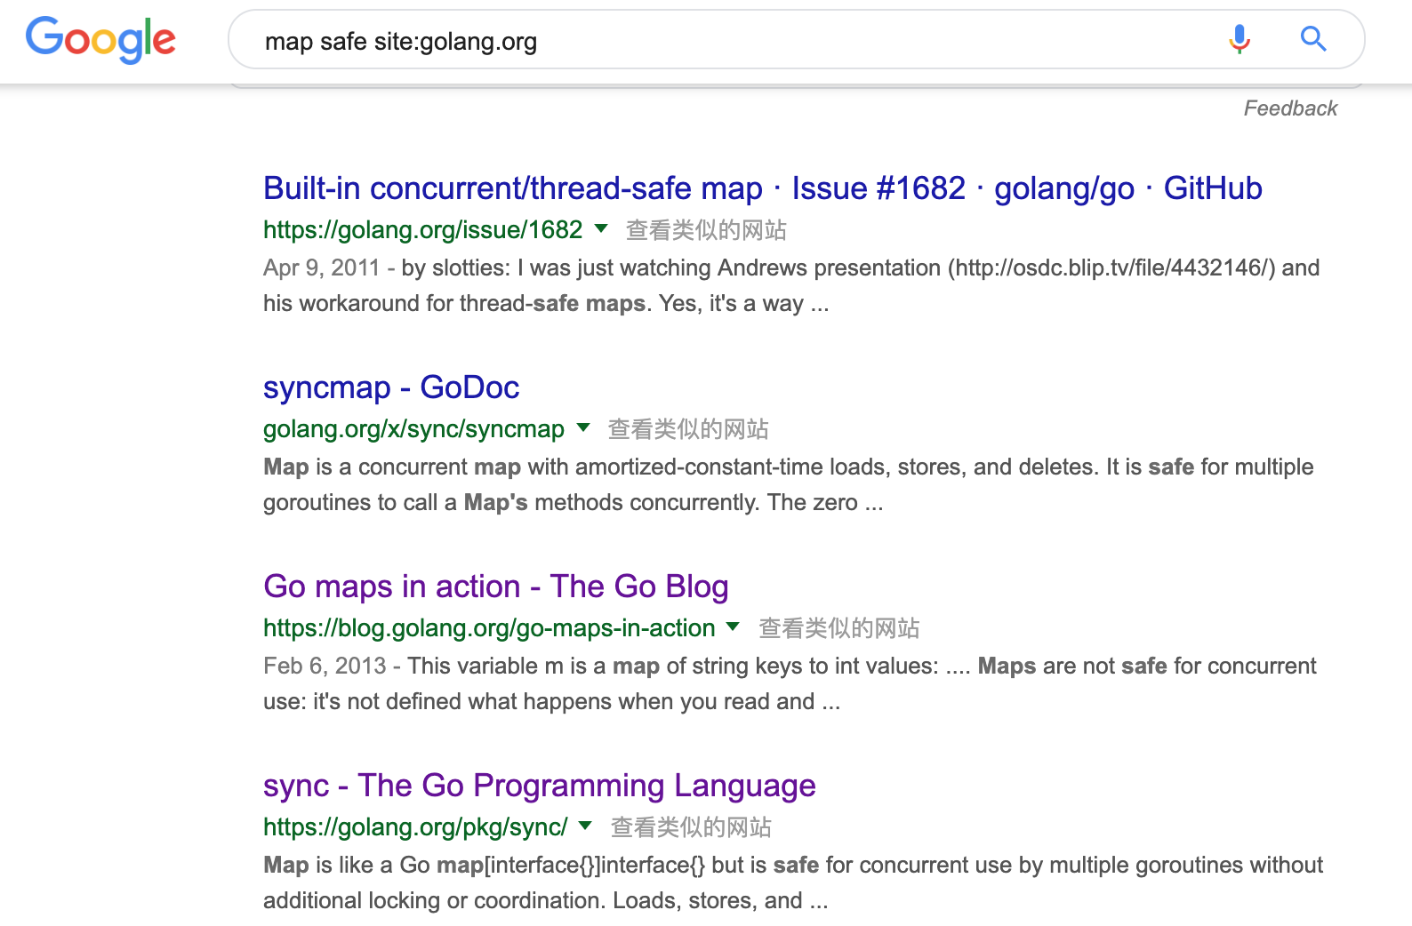
Task: Expand dropdown arrow next to golang.org/pkg/sync/
Action: [585, 826]
